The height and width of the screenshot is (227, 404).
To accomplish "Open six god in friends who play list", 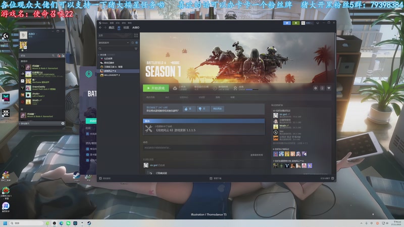I will coord(283,115).
